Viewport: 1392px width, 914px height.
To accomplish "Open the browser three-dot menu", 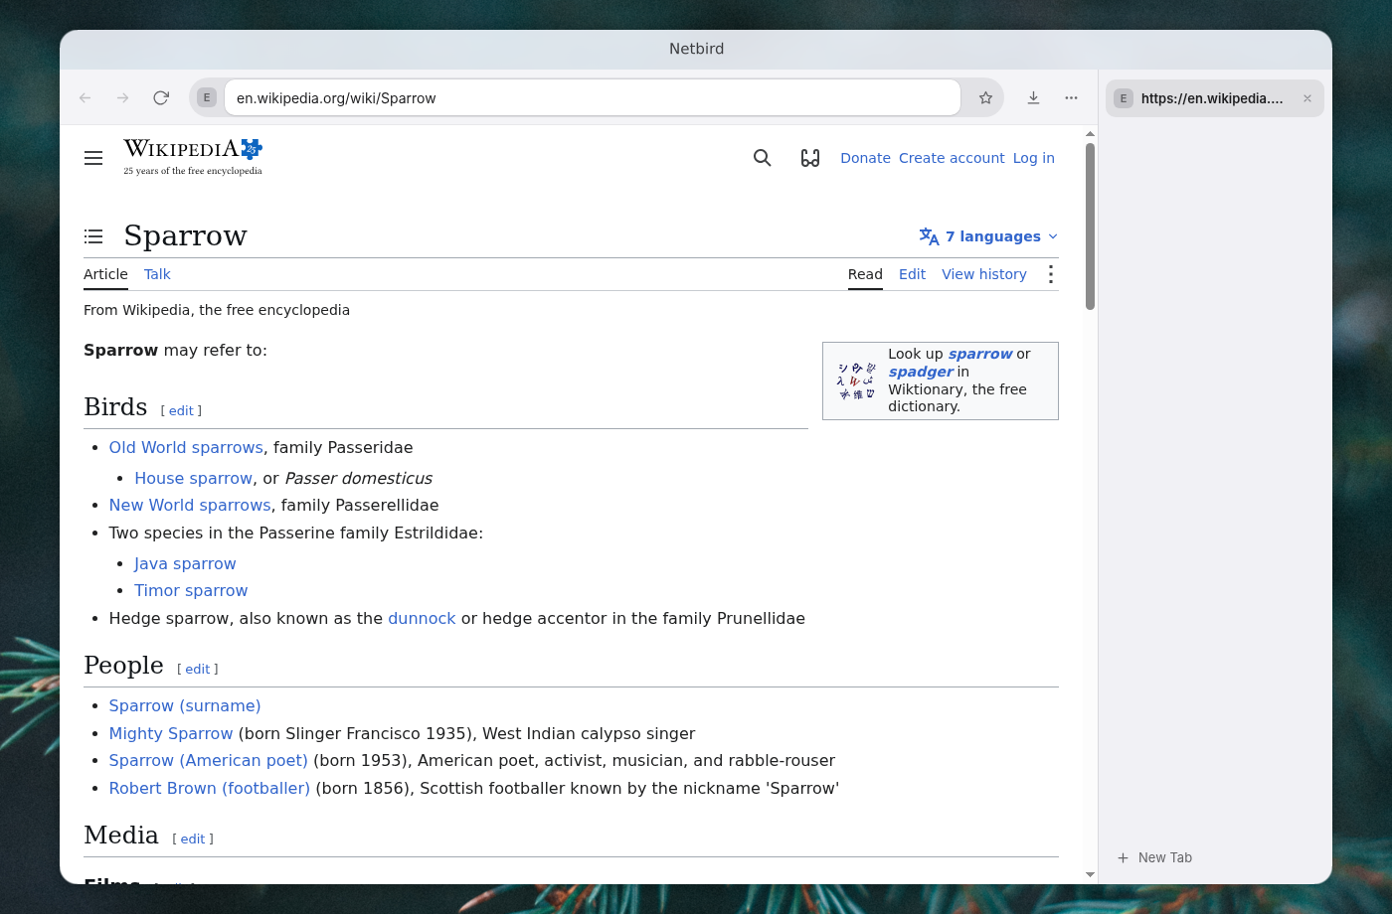I will pos(1071,97).
